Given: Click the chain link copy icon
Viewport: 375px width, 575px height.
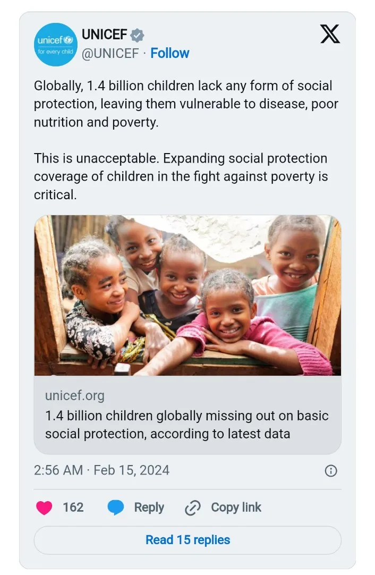Looking at the screenshot, I should click(192, 508).
